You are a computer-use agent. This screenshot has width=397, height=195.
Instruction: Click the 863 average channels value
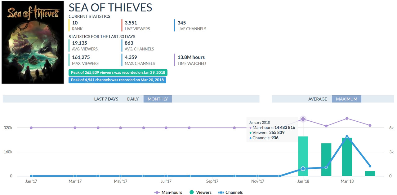pyautogui.click(x=129, y=43)
